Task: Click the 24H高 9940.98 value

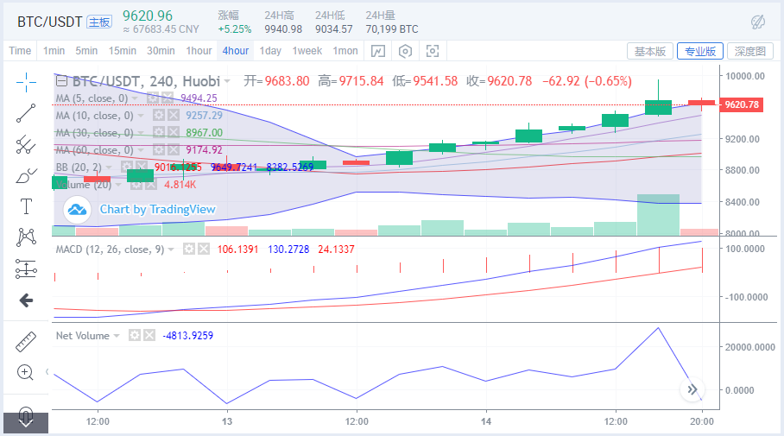Action: tap(283, 29)
